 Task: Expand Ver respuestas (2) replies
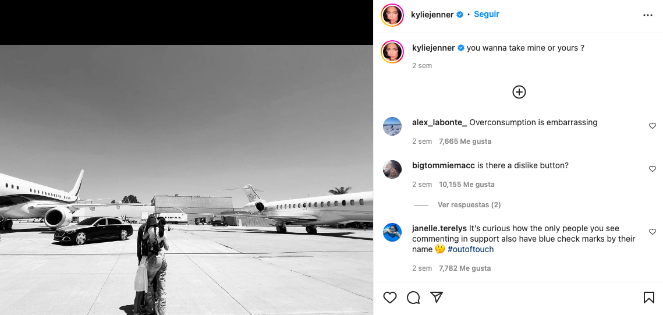pos(469,205)
